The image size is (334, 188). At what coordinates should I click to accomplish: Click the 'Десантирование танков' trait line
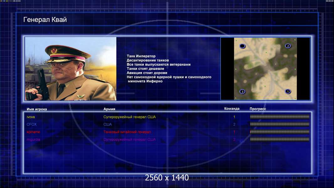pyautogui.click(x=148, y=60)
